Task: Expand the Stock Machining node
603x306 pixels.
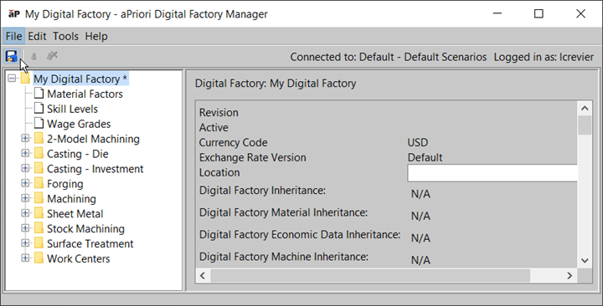Action: 25,228
